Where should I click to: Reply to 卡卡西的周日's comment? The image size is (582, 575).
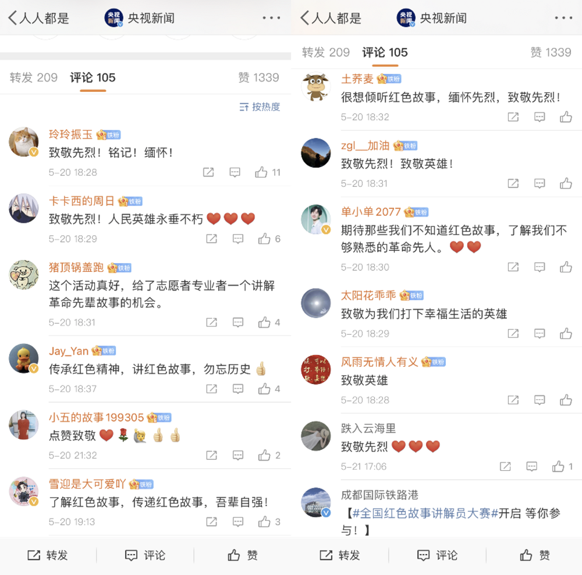[238, 239]
